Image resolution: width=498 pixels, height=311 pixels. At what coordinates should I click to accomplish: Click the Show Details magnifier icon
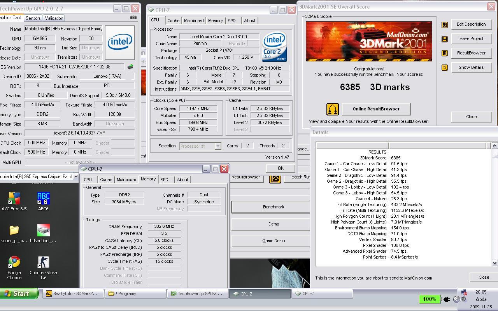[x=445, y=68]
